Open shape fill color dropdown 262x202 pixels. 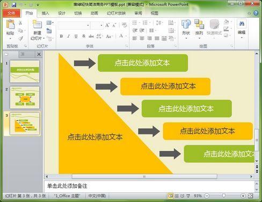[x=228, y=22]
